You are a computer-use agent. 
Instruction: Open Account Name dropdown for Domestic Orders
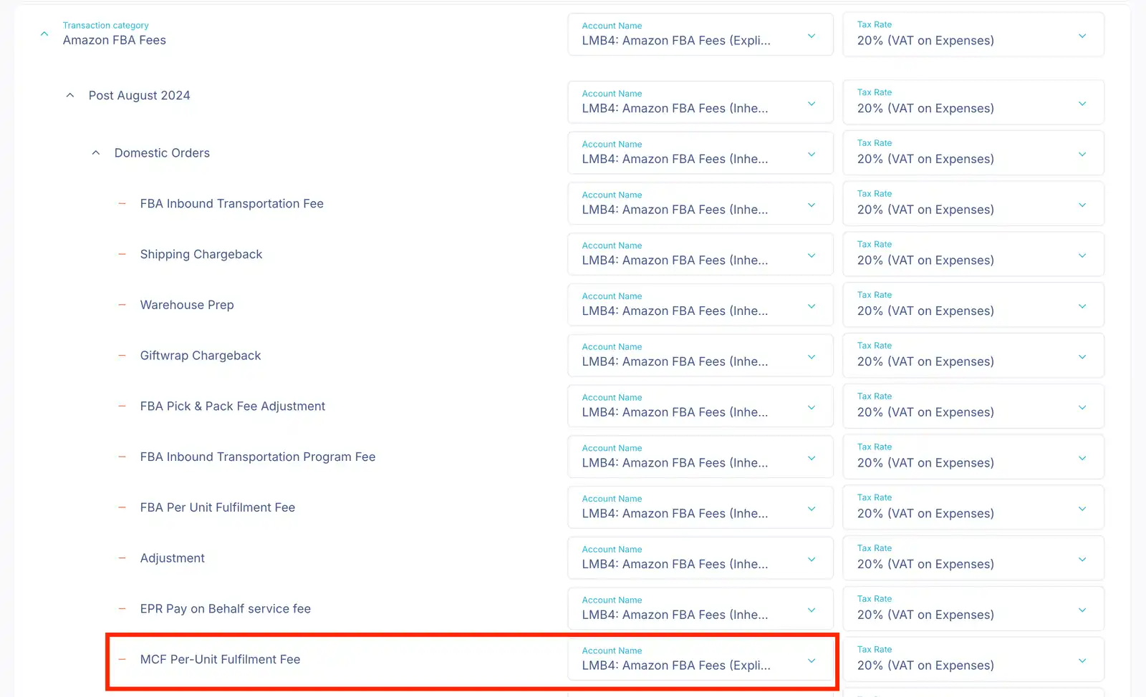click(x=700, y=153)
